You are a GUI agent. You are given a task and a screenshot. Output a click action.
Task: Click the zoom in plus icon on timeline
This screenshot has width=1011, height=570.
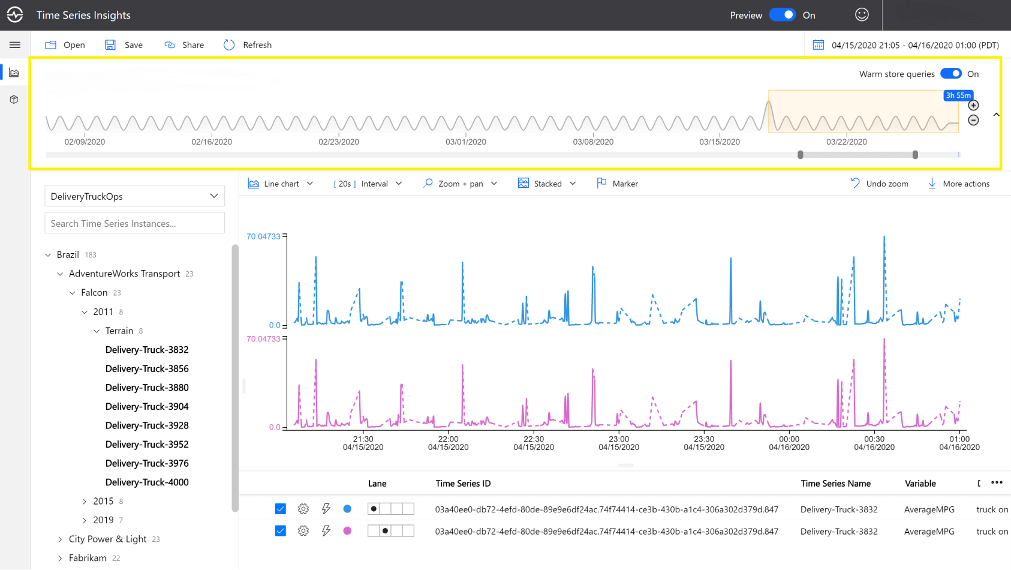click(973, 106)
